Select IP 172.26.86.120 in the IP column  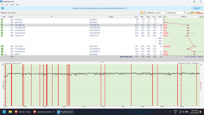tap(19, 25)
